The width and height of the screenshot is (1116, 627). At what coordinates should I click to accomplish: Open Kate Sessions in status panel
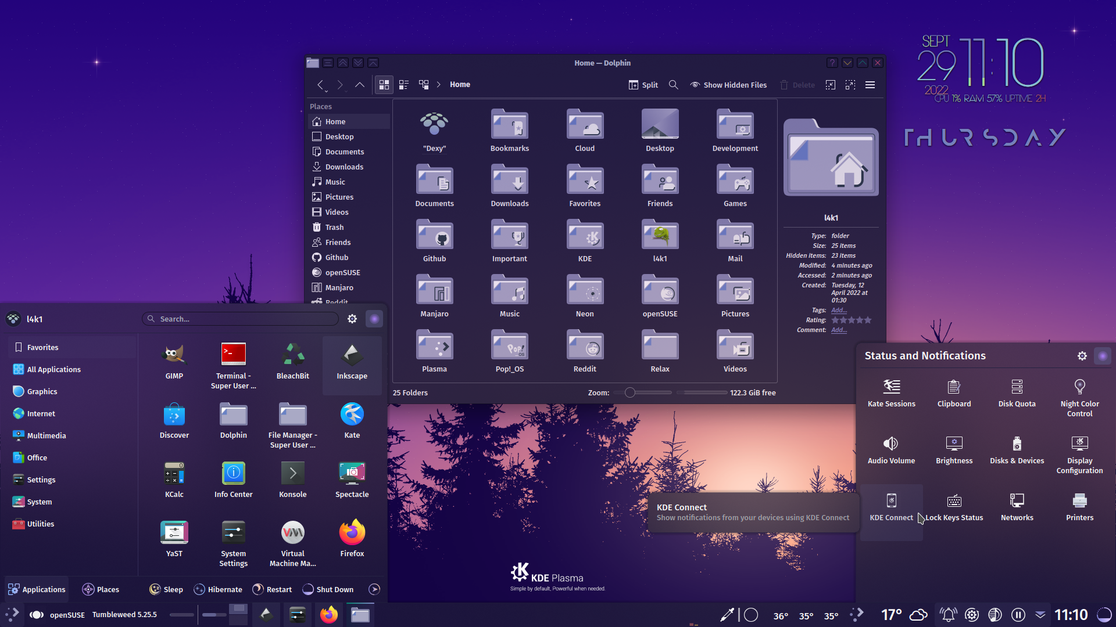891,392
